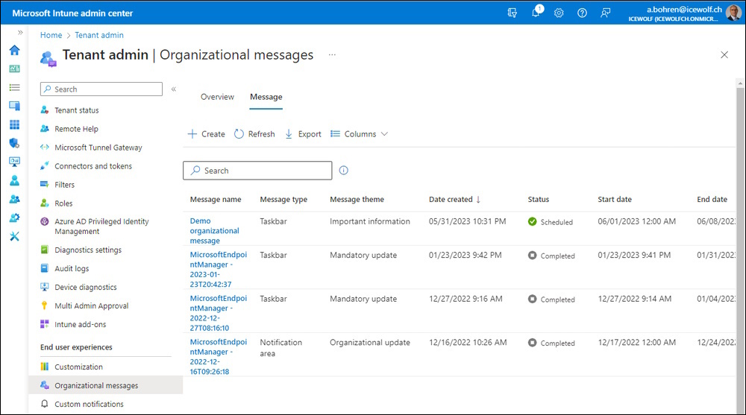Switch to the Message tab
746x415 pixels.
click(266, 97)
